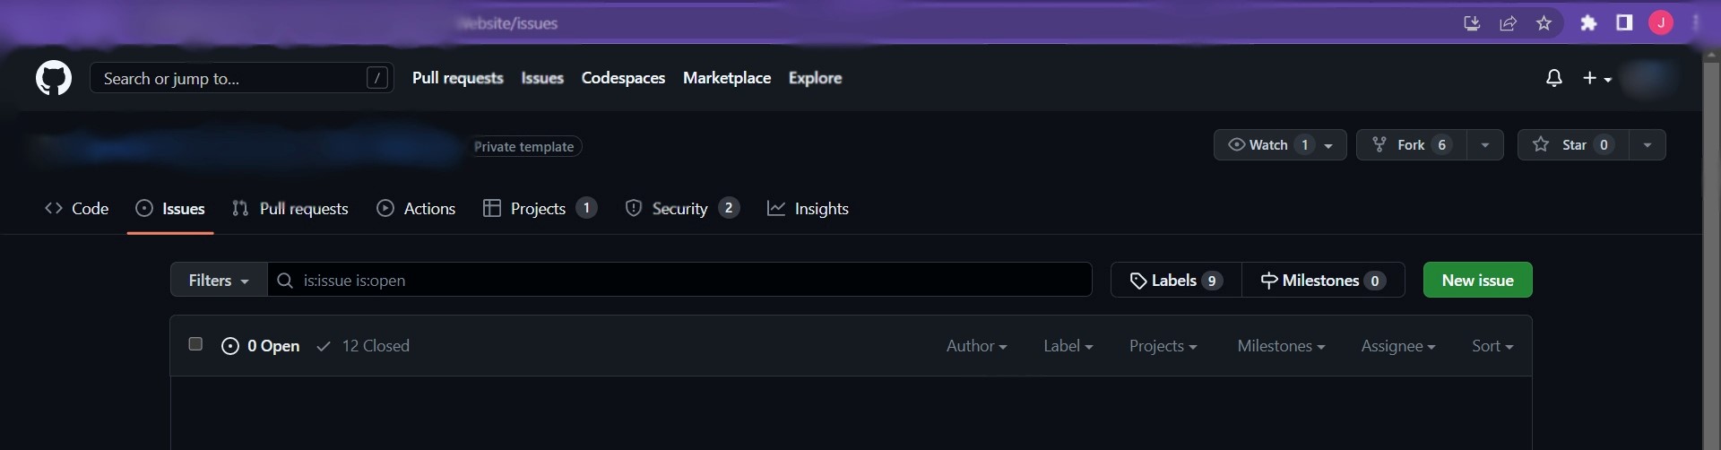Click the green New issue button

[x=1477, y=280]
